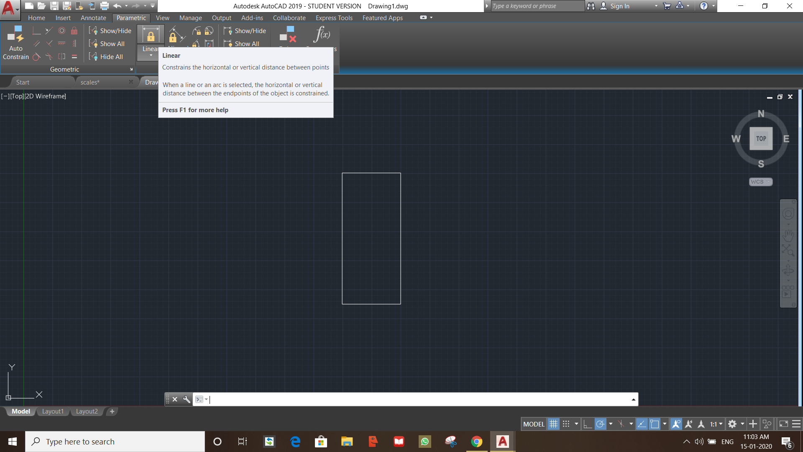Expand polar tracking angle dropdown arrow
803x452 pixels.
[611, 424]
